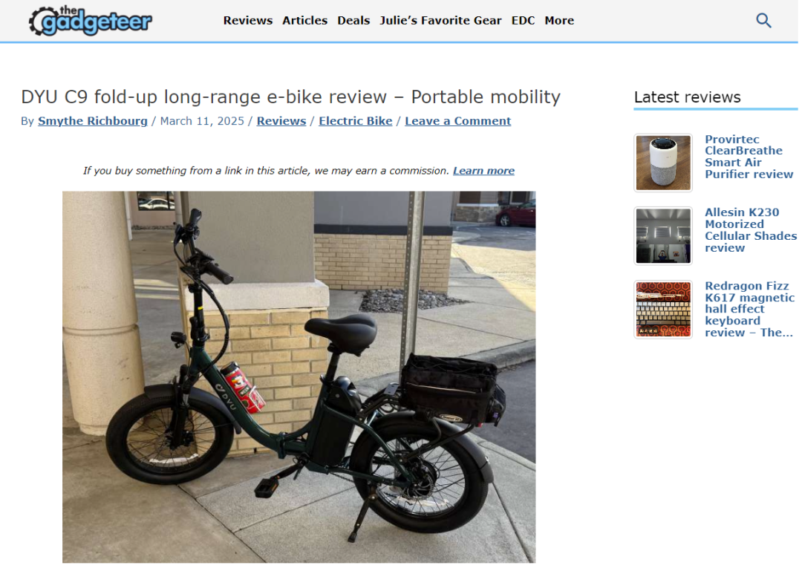
Task: Open the DYU C9 e-bike photo
Action: pyautogui.click(x=299, y=377)
